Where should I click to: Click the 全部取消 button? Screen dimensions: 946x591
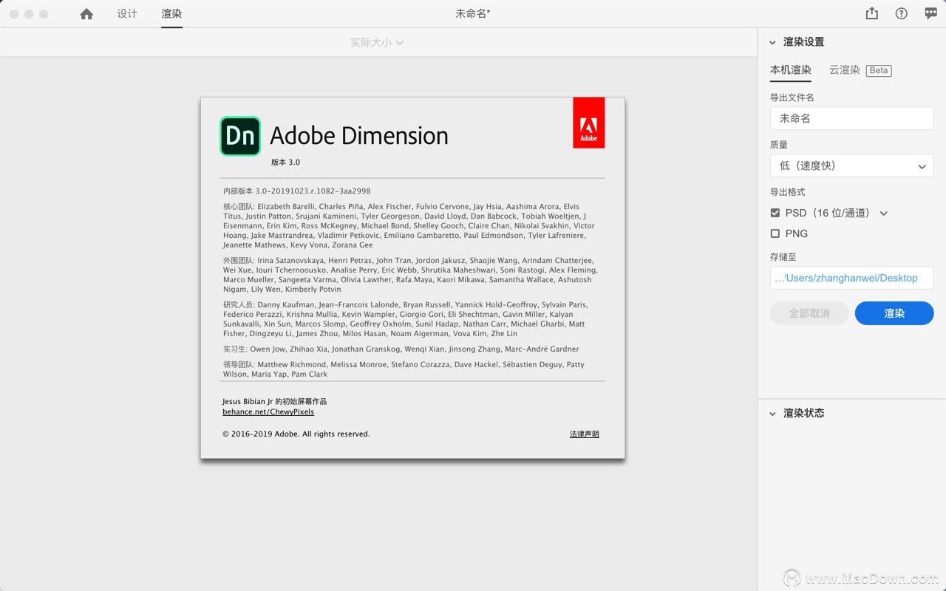(809, 313)
